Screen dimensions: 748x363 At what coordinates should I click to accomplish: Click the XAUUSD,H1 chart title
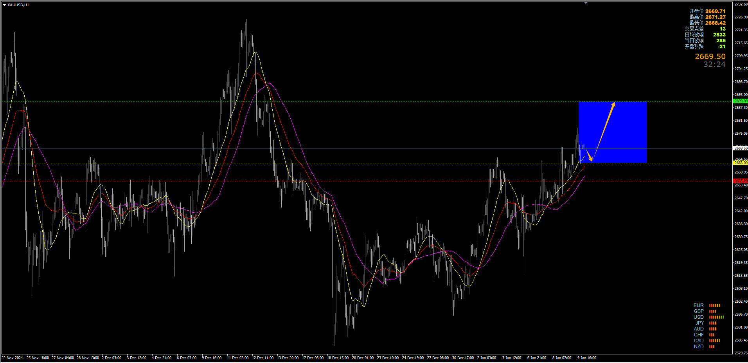[x=18, y=5]
